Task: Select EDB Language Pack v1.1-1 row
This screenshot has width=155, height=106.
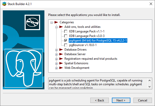Action: click(x=87, y=31)
